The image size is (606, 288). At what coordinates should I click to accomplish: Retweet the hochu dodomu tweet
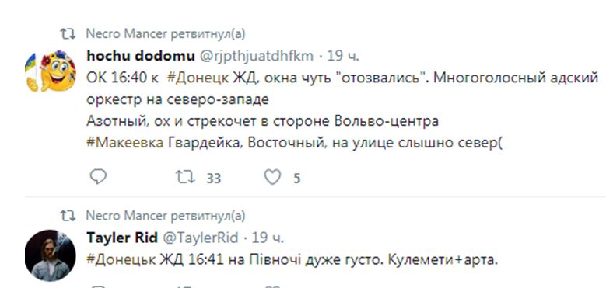pyautogui.click(x=185, y=177)
